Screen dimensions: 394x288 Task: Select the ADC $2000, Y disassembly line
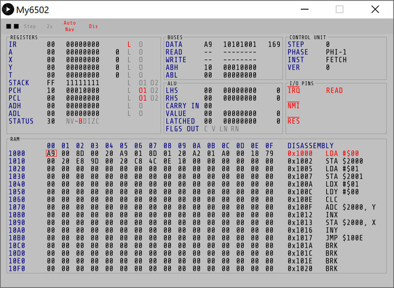tap(348, 207)
